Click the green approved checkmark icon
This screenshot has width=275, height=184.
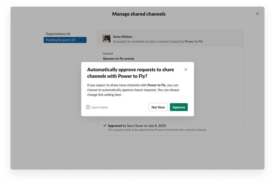pos(105,125)
